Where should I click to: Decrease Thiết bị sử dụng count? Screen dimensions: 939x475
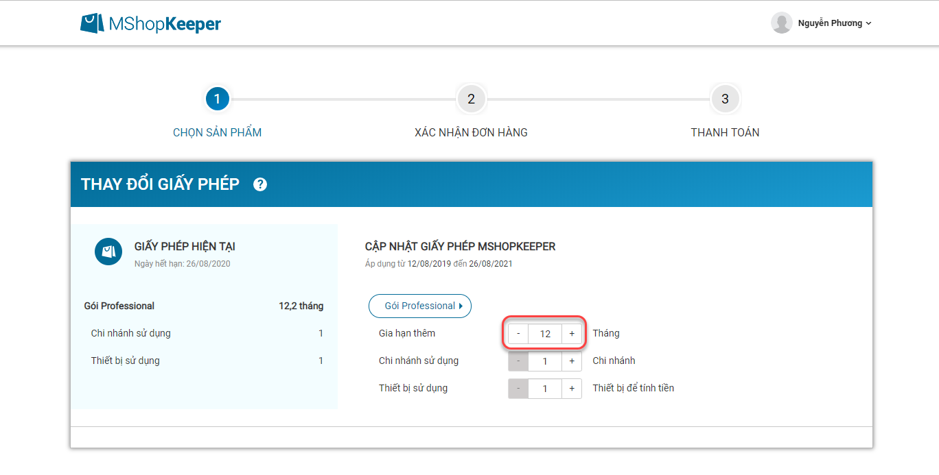click(518, 389)
